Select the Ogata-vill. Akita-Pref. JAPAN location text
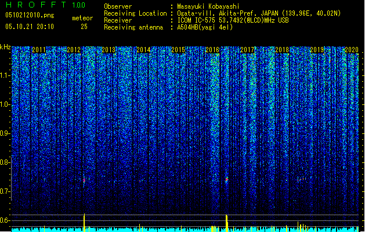Image resolution: width=365 pixels, height=232 pixels. coord(259,13)
